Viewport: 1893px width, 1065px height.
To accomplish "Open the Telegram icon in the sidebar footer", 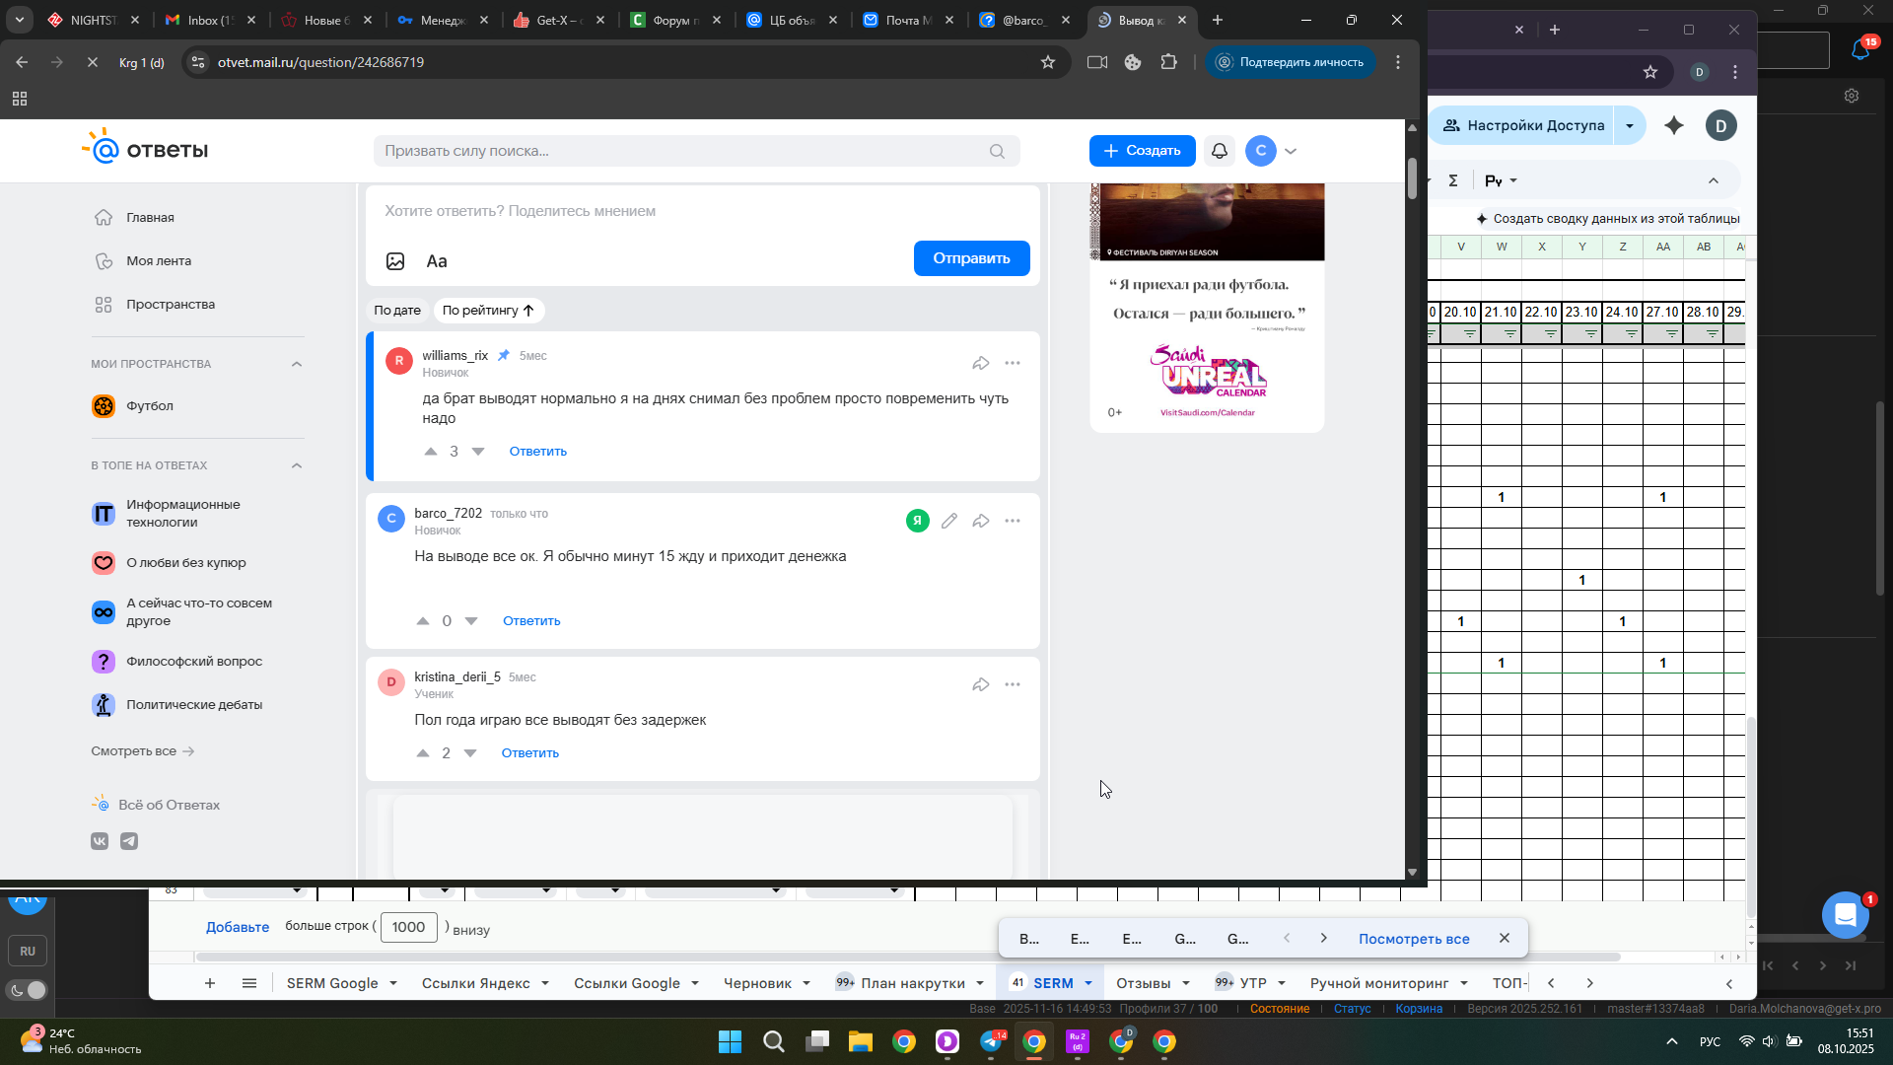I will coord(129,841).
